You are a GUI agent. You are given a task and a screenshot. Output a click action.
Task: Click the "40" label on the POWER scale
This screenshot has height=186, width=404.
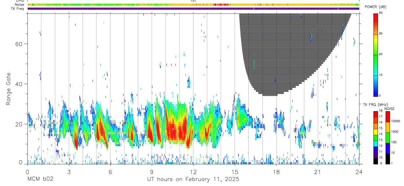(x=381, y=13)
